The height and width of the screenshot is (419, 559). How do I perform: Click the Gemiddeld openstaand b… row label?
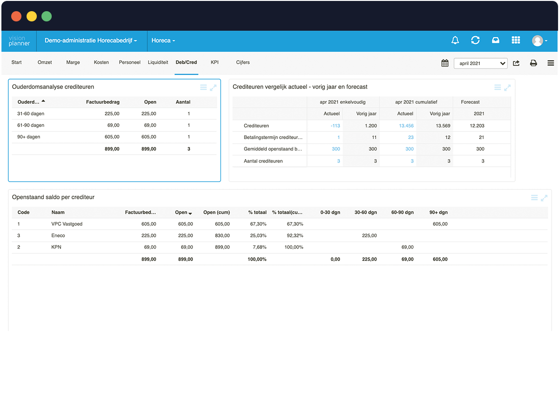[x=273, y=149]
